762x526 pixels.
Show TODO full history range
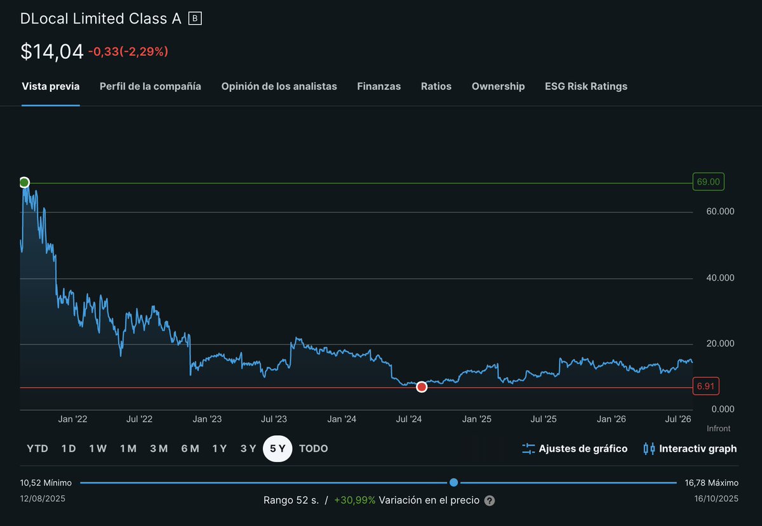(314, 449)
